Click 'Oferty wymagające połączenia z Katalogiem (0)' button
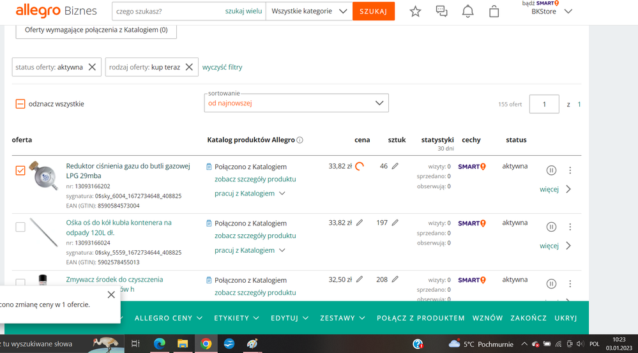 coord(96,30)
